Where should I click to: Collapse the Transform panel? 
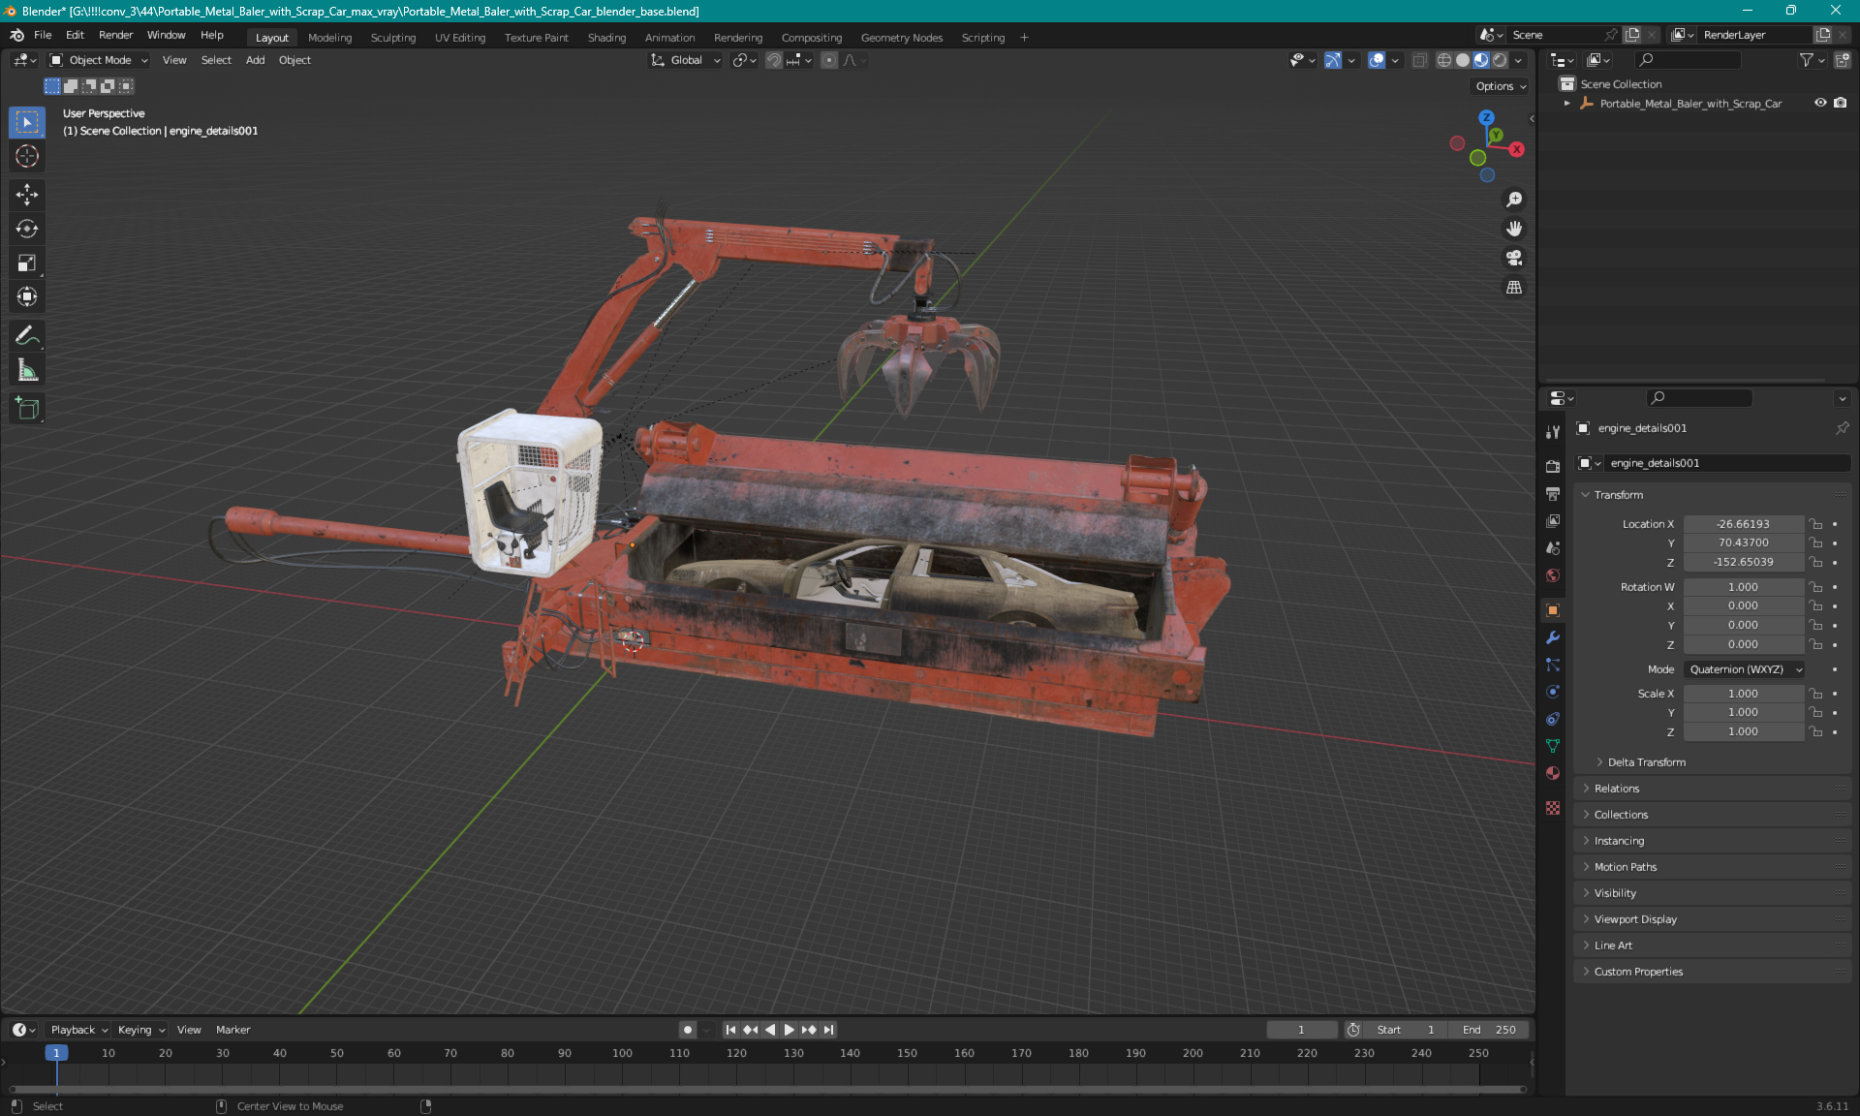1618,495
